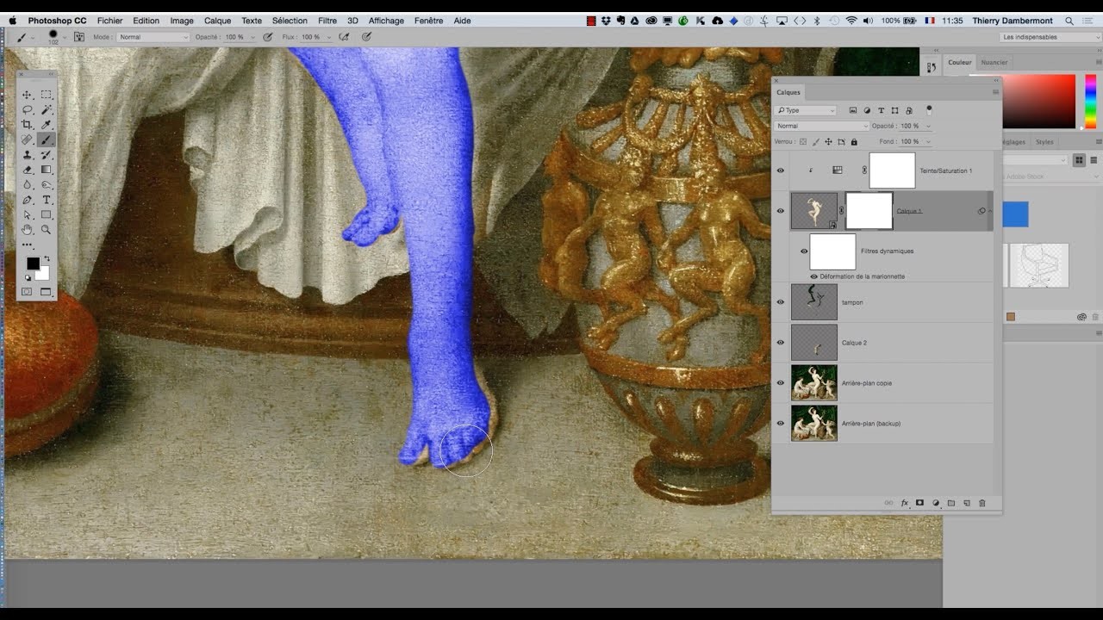The width and height of the screenshot is (1103, 620).
Task: Toggle lock all for layer
Action: pyautogui.click(x=854, y=141)
